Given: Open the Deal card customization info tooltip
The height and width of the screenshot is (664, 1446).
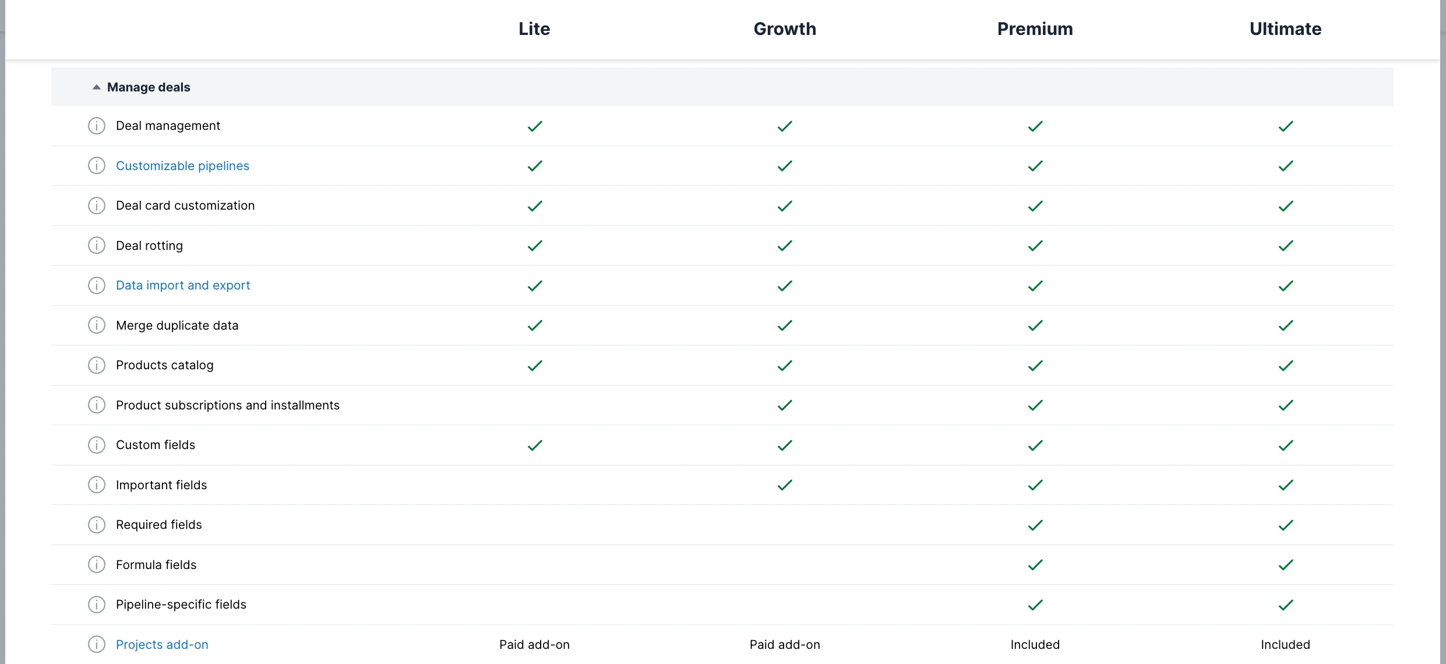Looking at the screenshot, I should (97, 205).
